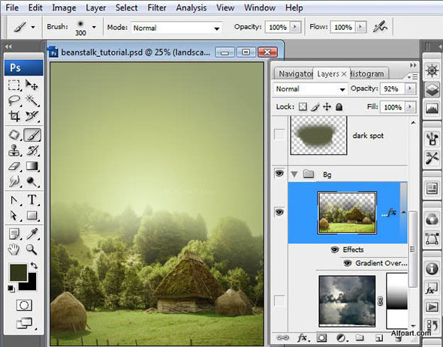
Task: Activate the Eyedropper tool
Action: [x=32, y=234]
